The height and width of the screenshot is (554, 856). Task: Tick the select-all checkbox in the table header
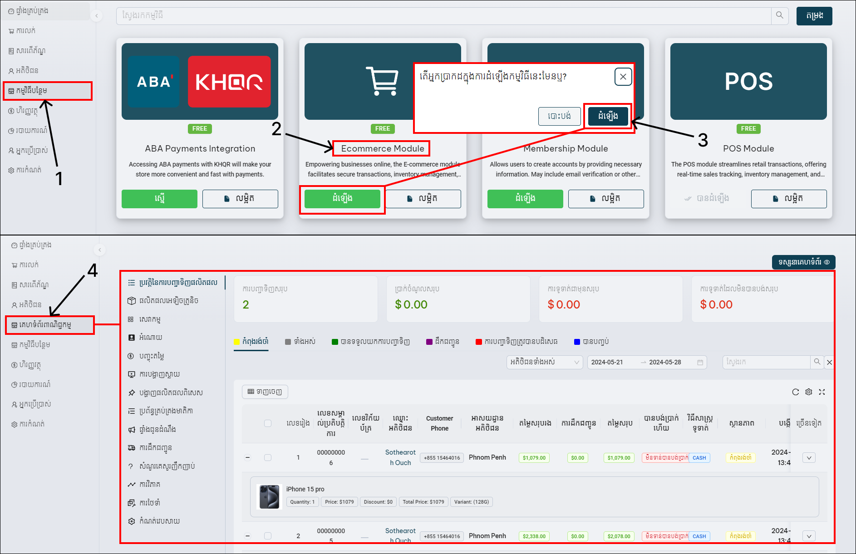pyautogui.click(x=268, y=423)
